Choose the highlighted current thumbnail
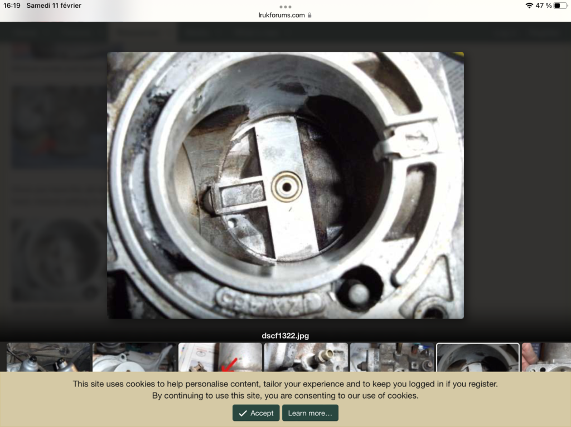 tap(478, 357)
